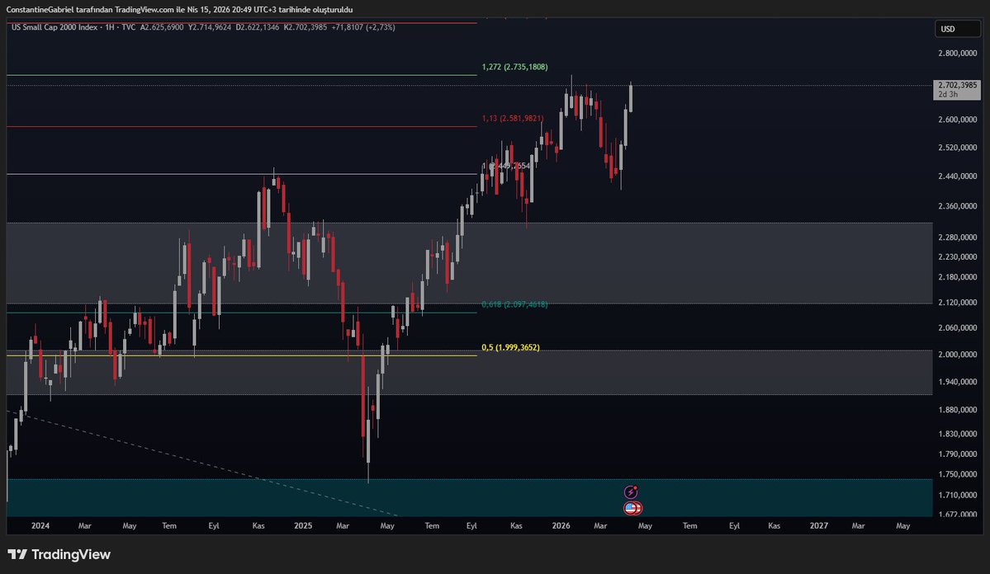The width and height of the screenshot is (990, 574).
Task: Click the 2024 label on time axis
Action: 40,525
